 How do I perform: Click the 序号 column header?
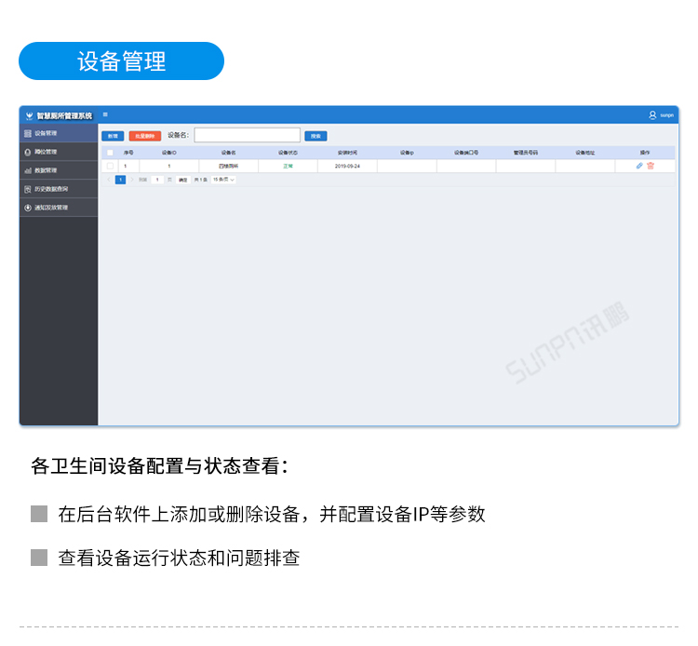128,153
